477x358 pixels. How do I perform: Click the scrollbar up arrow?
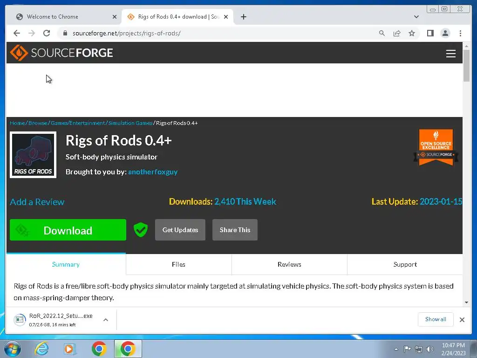click(466, 46)
